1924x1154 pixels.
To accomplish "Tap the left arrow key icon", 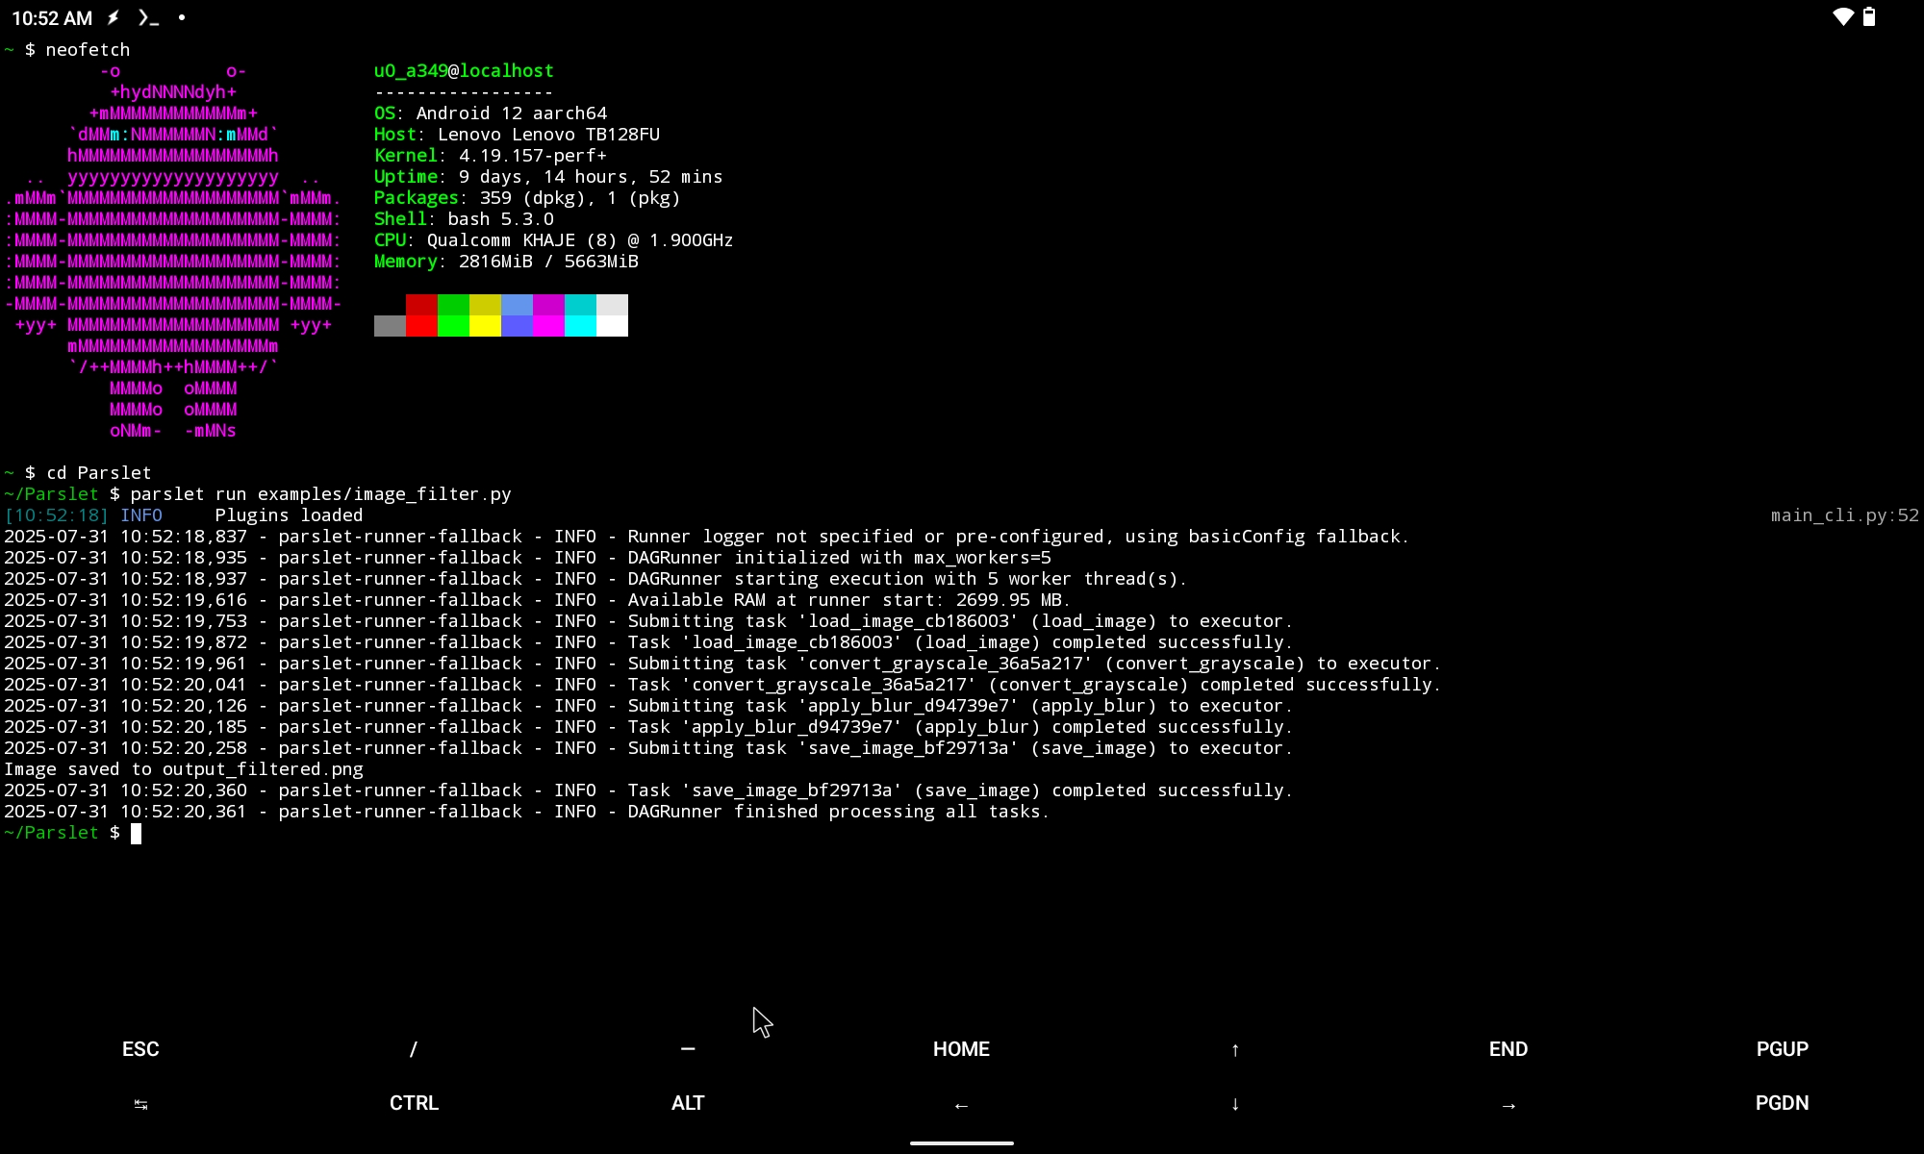I will [961, 1105].
